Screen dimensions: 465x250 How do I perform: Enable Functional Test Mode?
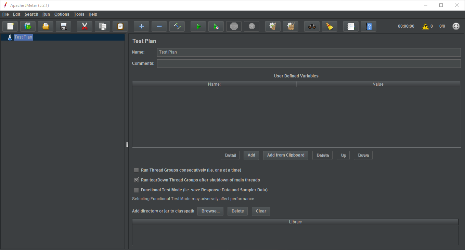coord(136,190)
